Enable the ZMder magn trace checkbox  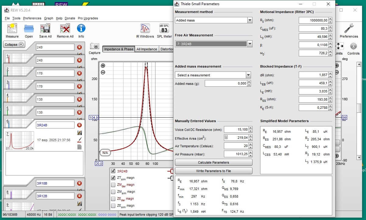click(x=113, y=185)
